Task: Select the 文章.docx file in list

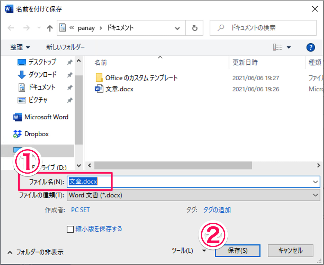Action: (x=119, y=89)
